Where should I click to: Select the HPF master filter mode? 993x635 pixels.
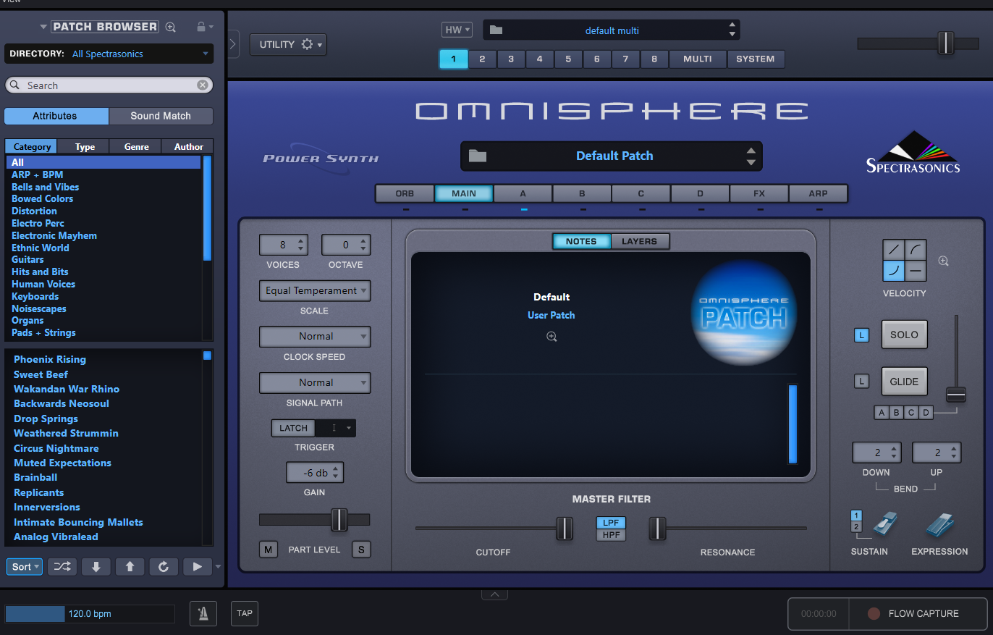click(x=611, y=535)
